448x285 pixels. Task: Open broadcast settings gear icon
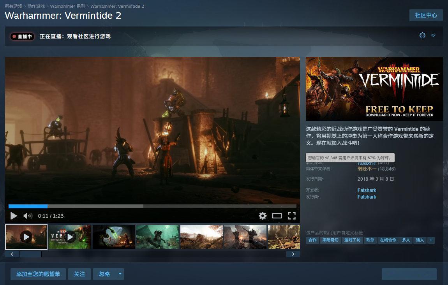(422, 35)
